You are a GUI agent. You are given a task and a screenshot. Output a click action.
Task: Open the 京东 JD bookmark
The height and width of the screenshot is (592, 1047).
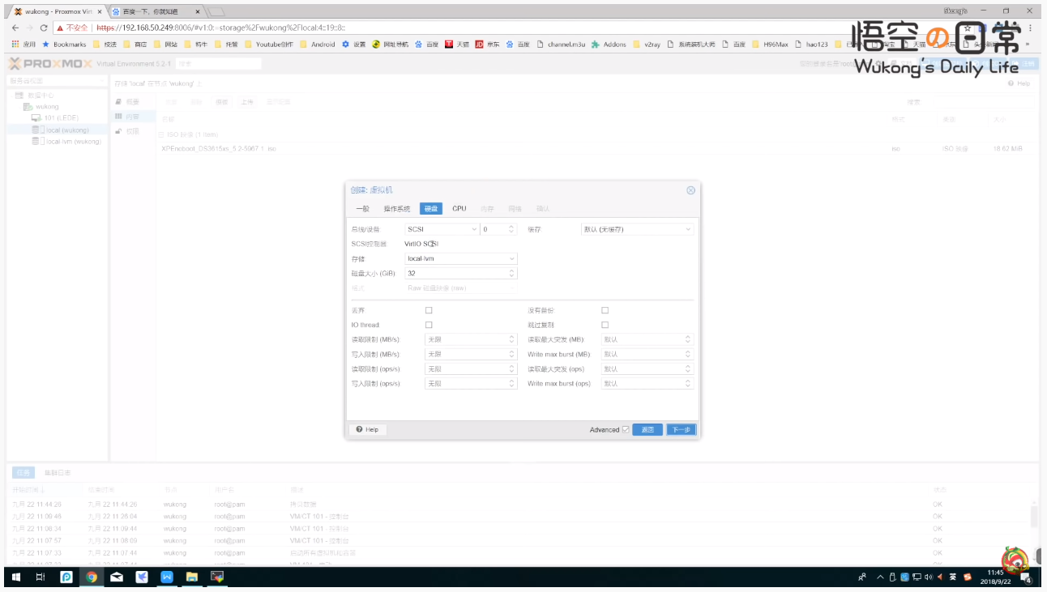[x=488, y=45]
